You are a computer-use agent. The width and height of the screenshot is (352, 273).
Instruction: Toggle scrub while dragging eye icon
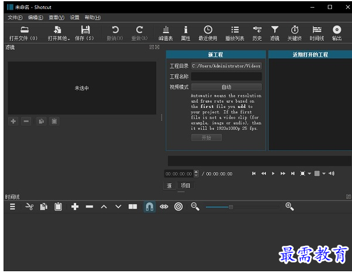click(164, 206)
